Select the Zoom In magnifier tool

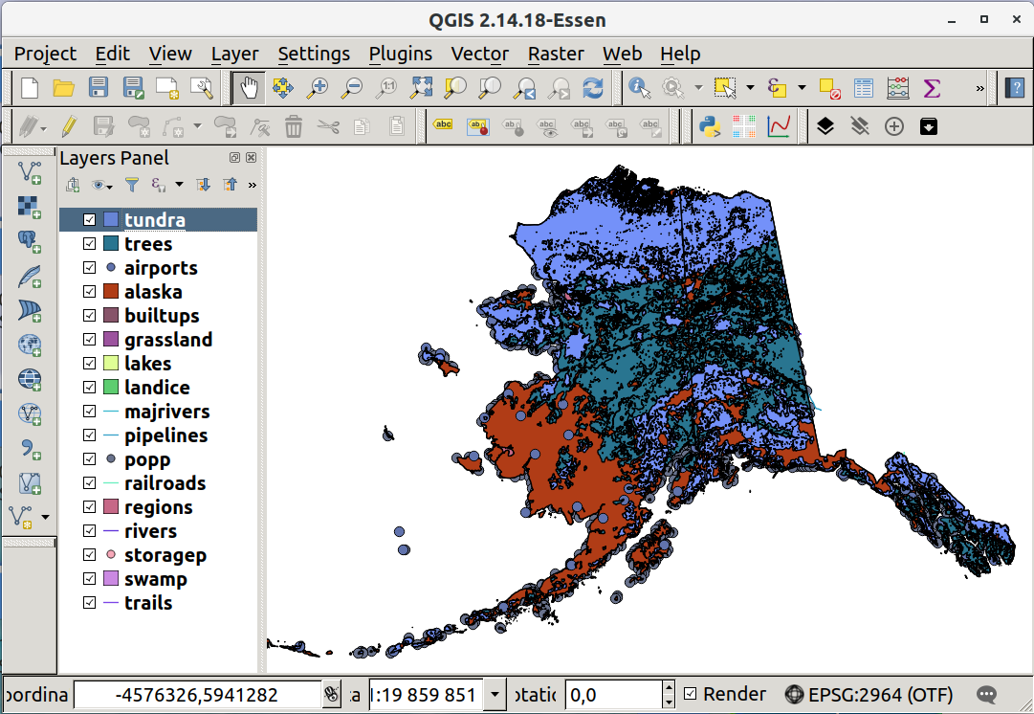[x=318, y=88]
